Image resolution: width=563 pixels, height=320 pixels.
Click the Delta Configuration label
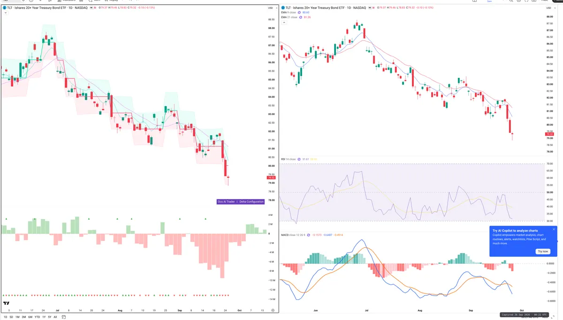pyautogui.click(x=251, y=202)
